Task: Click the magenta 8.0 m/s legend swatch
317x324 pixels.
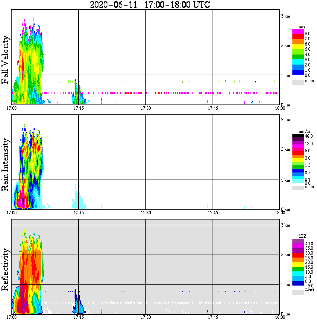Action: coord(298,32)
